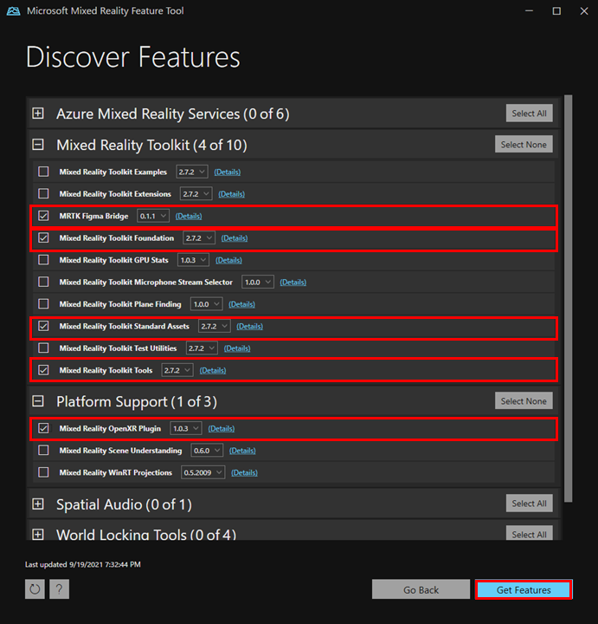Screen dimensions: 598x624
Task: Open OpenXR Plugin version dropdown
Action: tap(186, 429)
